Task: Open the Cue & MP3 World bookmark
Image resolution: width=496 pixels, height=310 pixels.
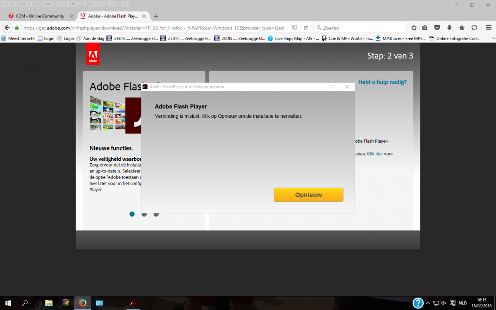Action: pyautogui.click(x=347, y=38)
